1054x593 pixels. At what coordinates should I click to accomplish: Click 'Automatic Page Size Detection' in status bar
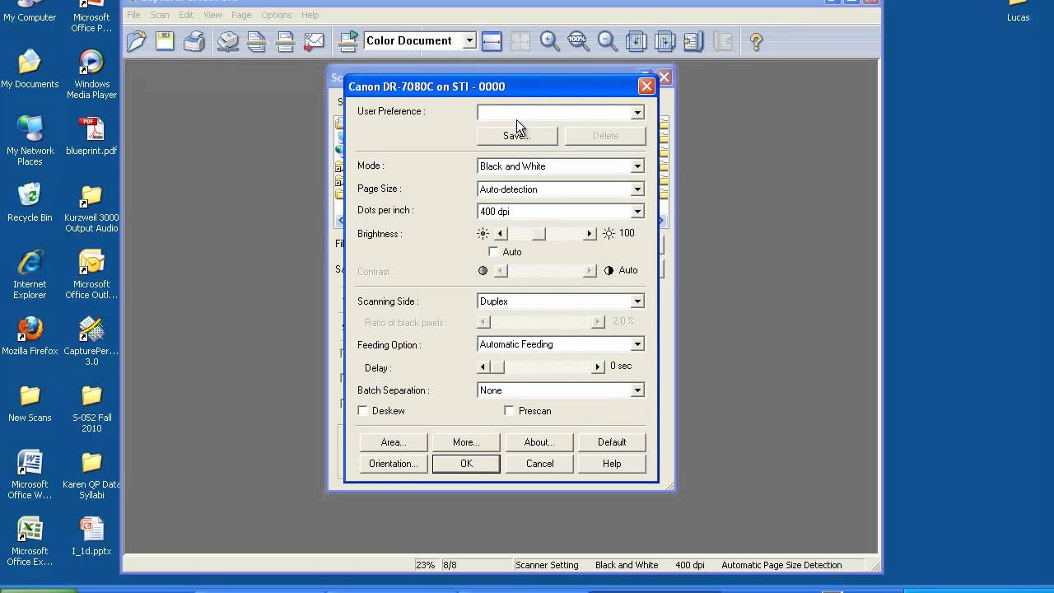pos(781,565)
